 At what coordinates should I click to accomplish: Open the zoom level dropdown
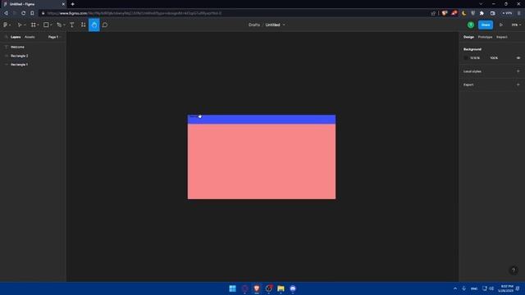tap(516, 25)
